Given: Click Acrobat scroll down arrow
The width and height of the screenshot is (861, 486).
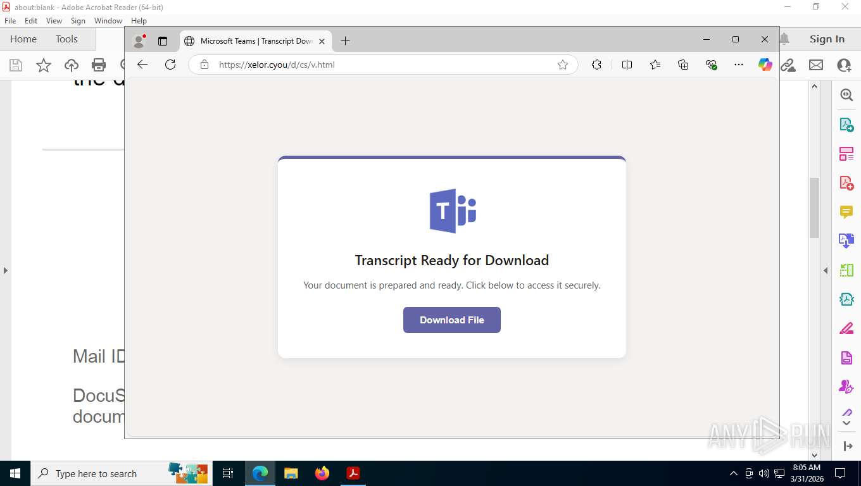Looking at the screenshot, I should coord(815,454).
